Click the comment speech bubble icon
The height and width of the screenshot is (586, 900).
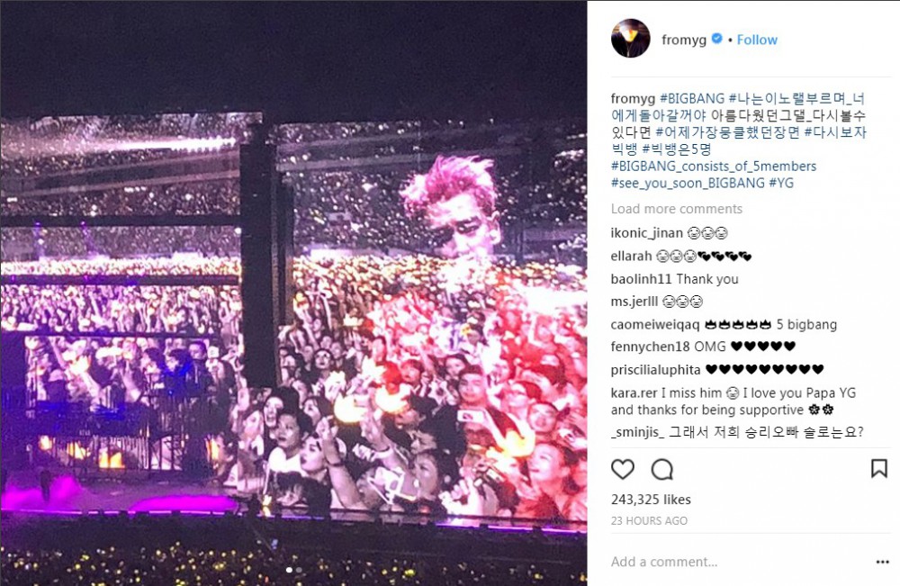click(x=661, y=470)
